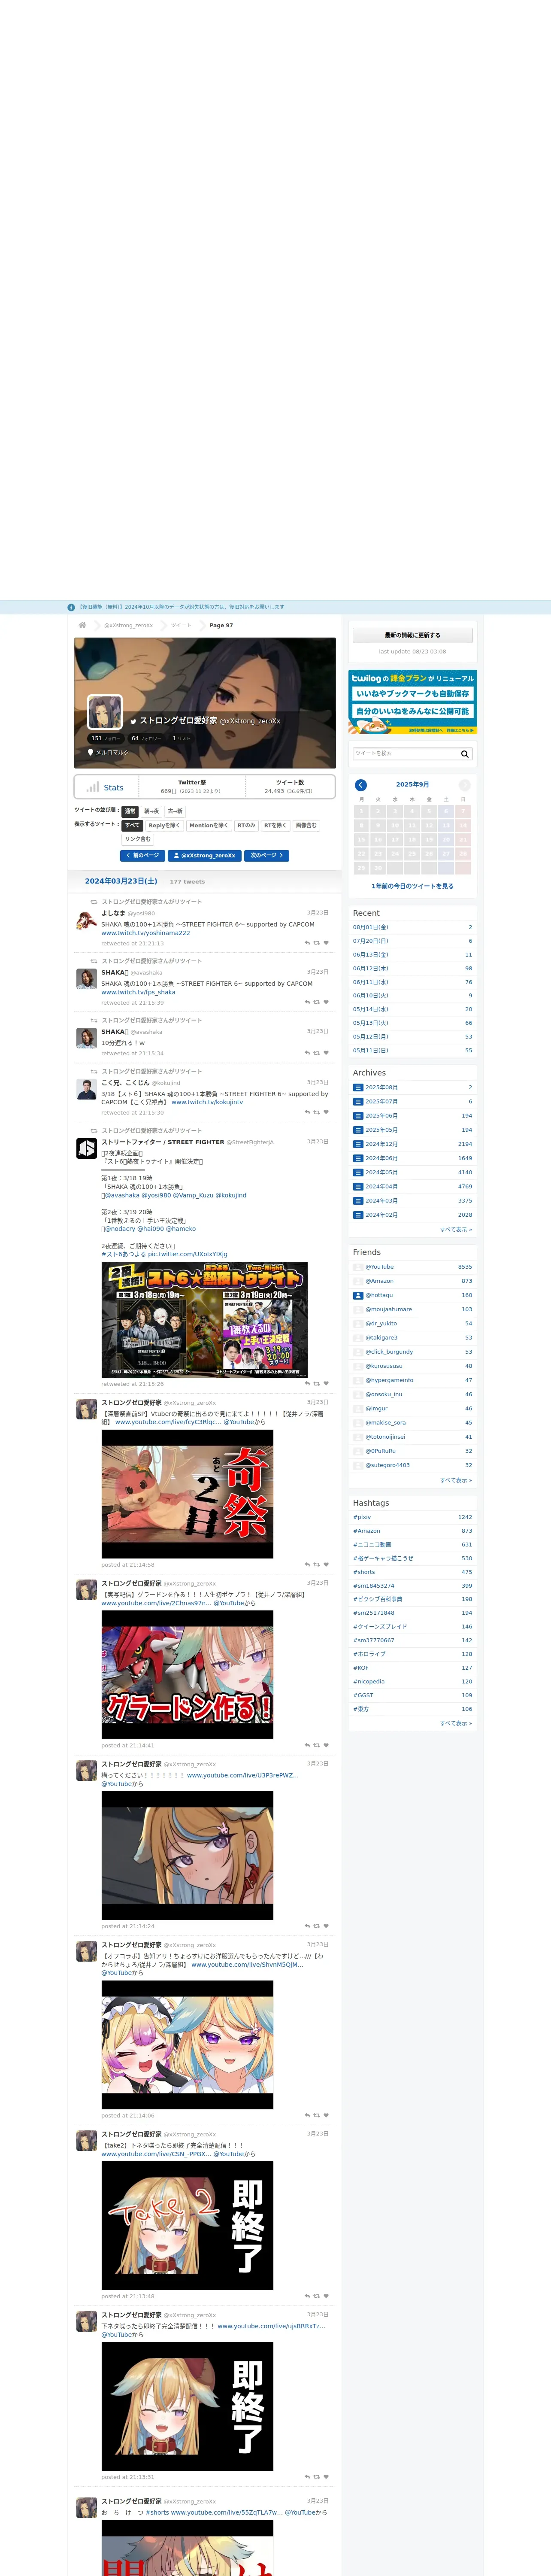
Task: Enable the 画像含む filter
Action: (306, 825)
